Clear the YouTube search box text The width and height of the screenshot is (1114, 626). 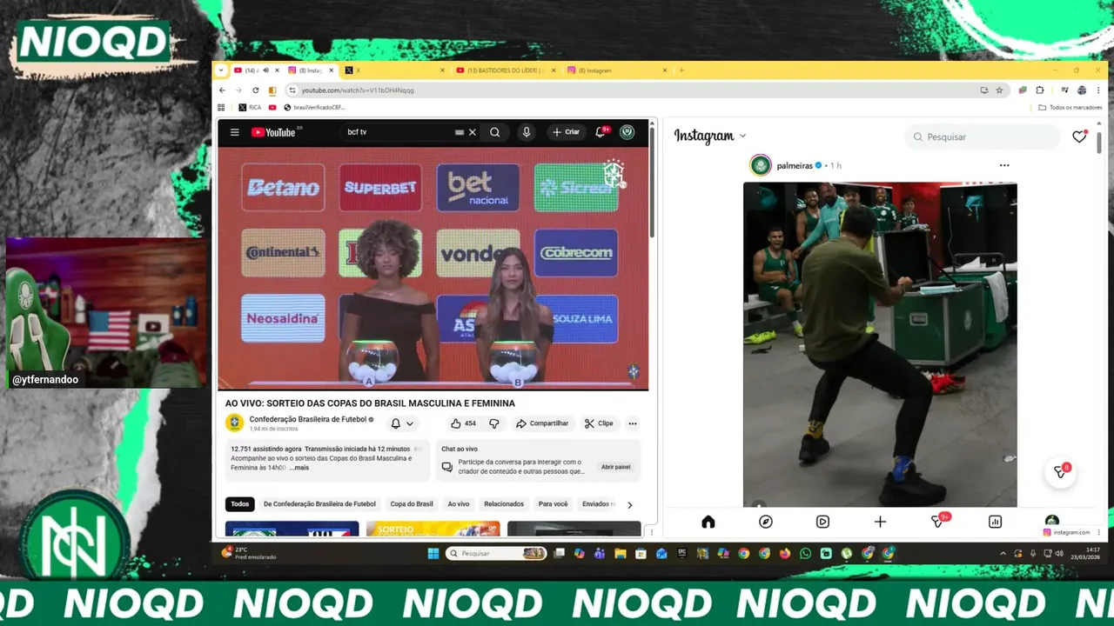click(473, 132)
